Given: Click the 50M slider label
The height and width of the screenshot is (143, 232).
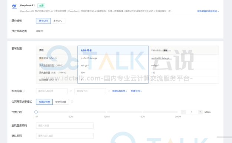Looking at the screenshot, I should [71, 117].
